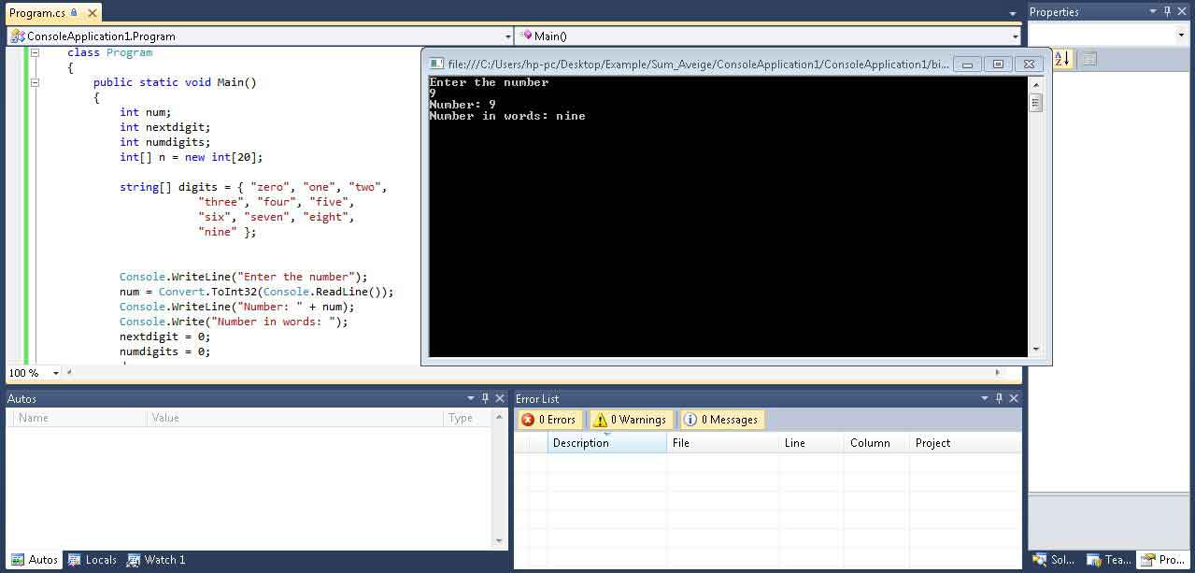Click the console window scroll-down arrow
The image size is (1195, 573).
(x=1035, y=349)
